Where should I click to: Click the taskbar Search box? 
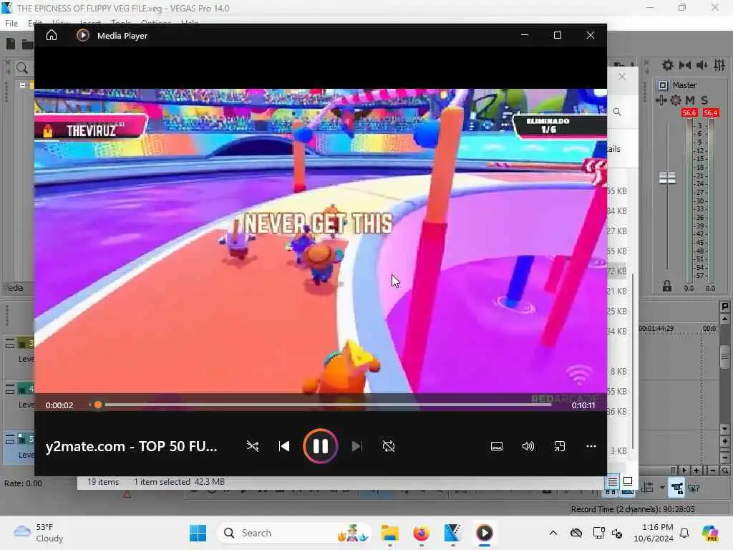(293, 533)
